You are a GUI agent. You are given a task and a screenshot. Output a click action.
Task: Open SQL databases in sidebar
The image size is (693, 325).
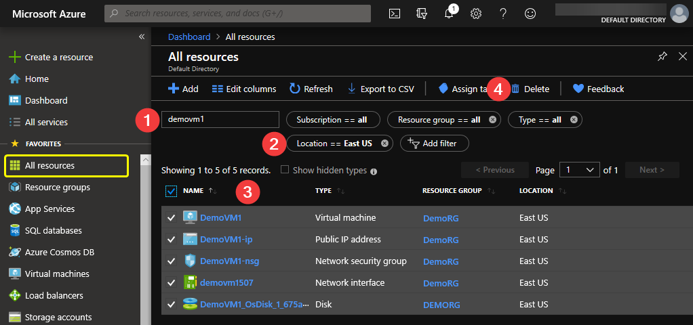(45, 230)
